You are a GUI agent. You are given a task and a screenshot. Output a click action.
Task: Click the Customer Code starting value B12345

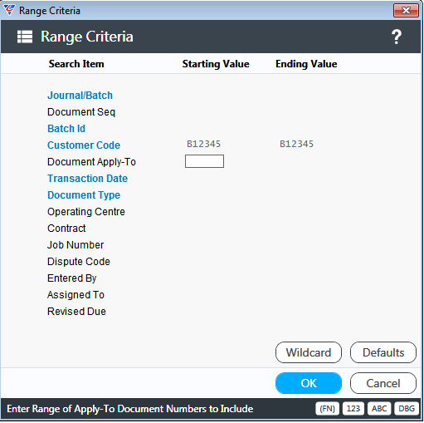click(x=203, y=144)
